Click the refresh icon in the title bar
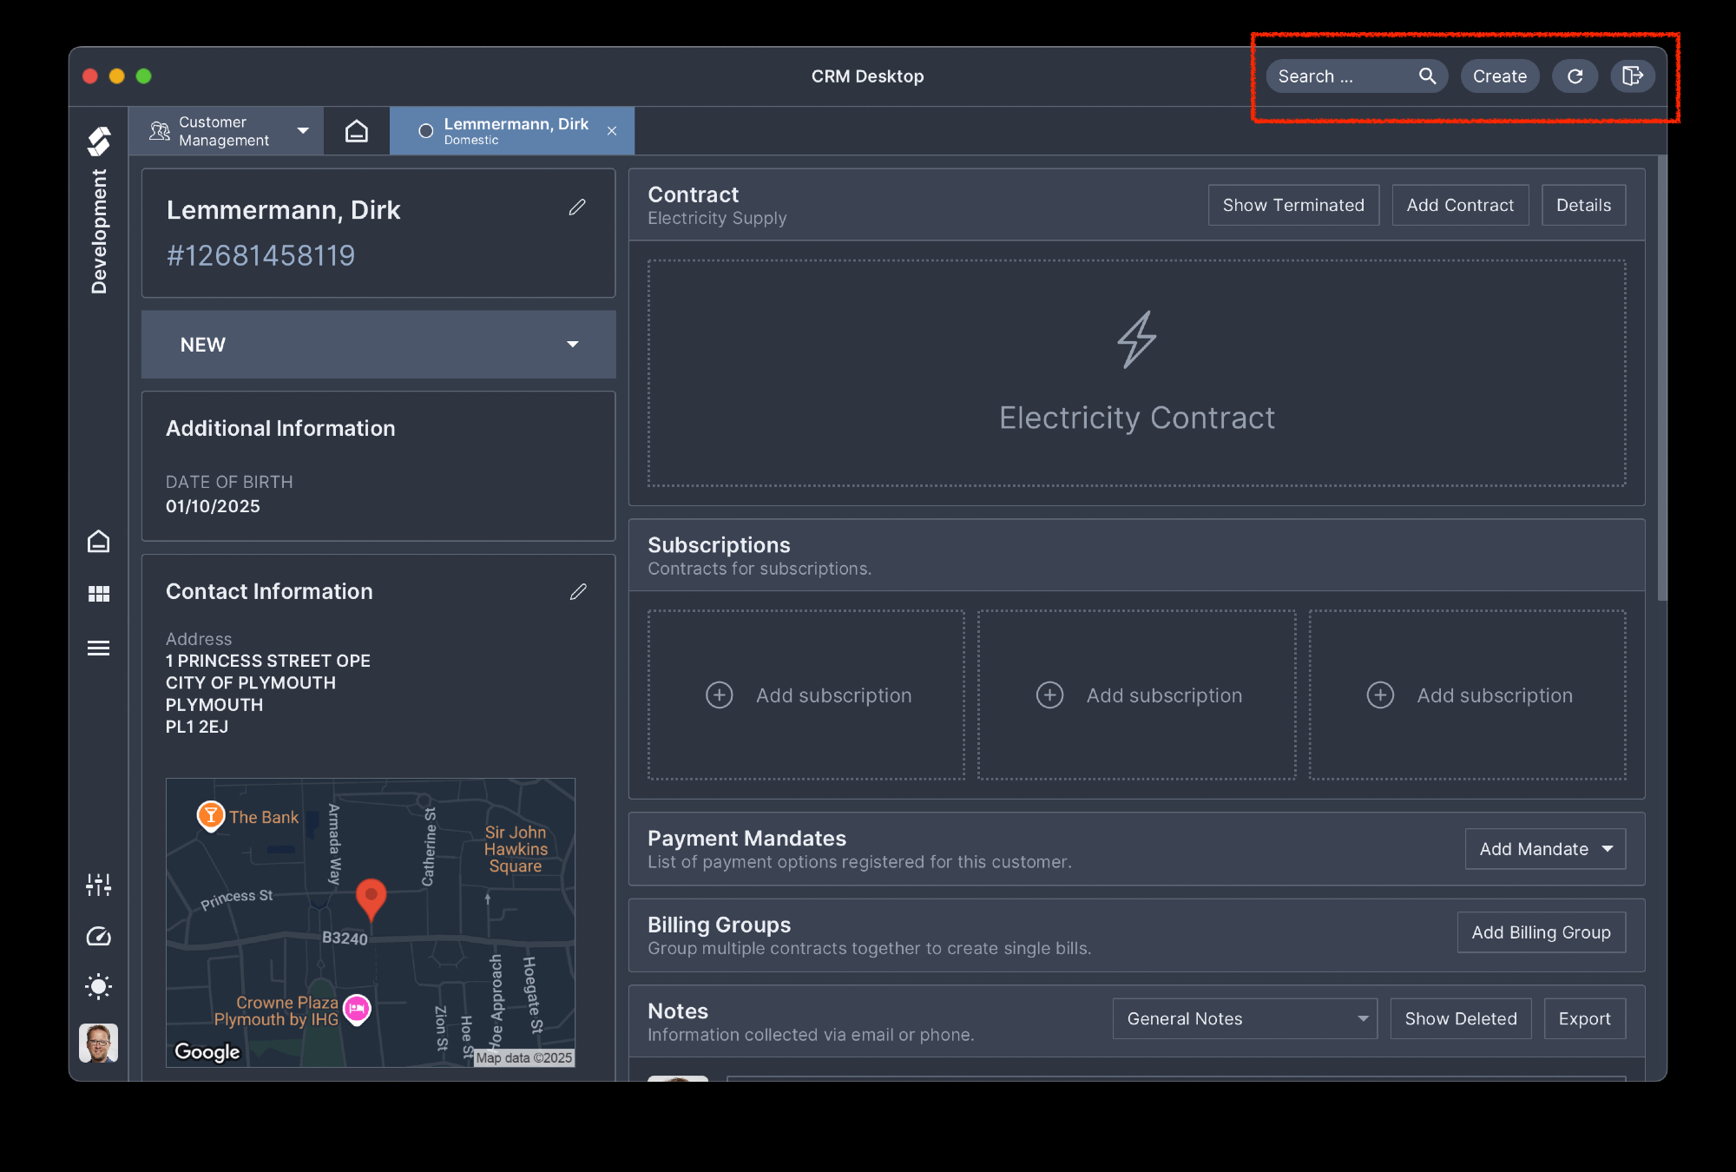1736x1172 pixels. pyautogui.click(x=1575, y=76)
